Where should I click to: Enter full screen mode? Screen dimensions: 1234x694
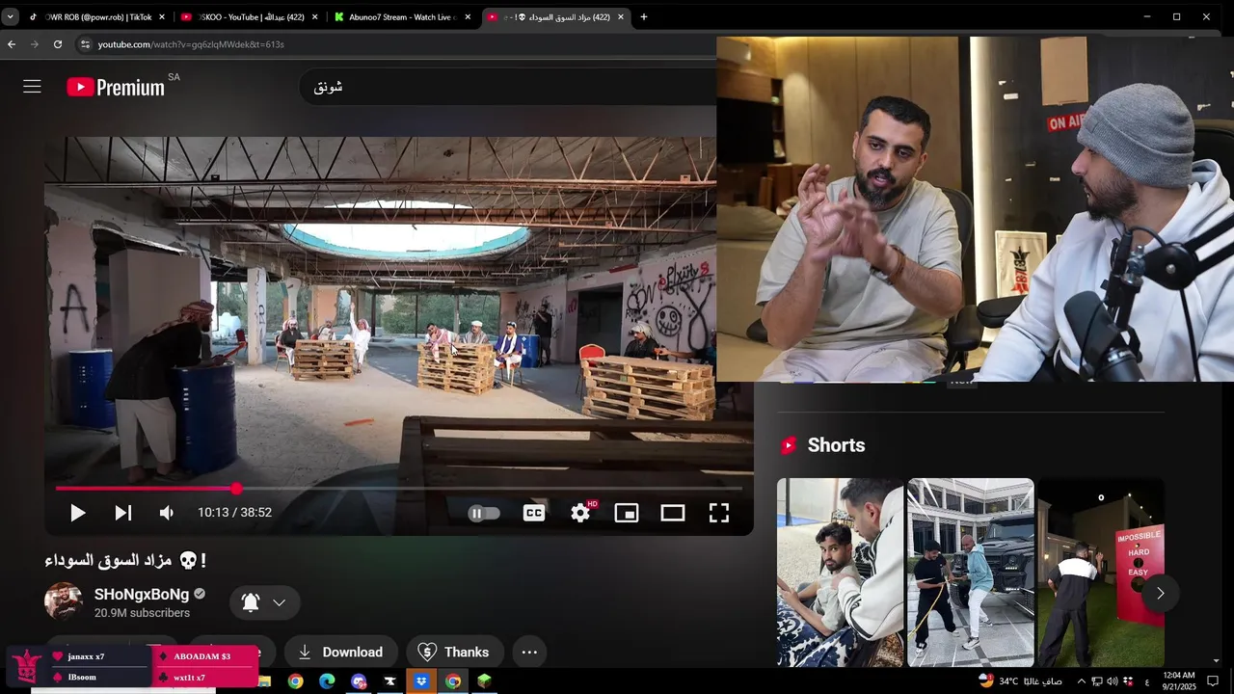(x=719, y=513)
